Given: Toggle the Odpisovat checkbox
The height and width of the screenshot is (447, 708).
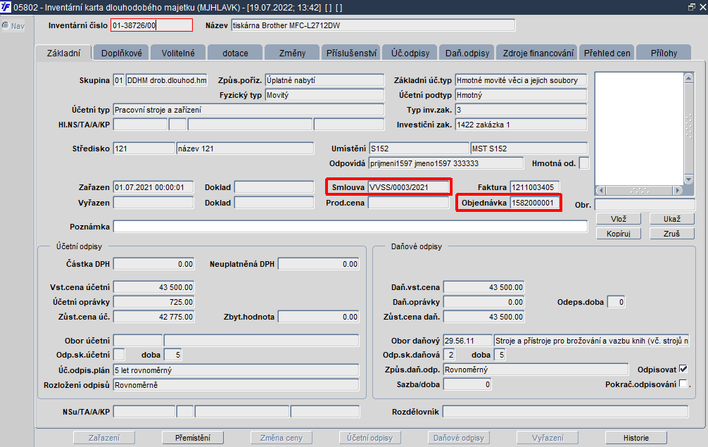Looking at the screenshot, I should pos(683,370).
